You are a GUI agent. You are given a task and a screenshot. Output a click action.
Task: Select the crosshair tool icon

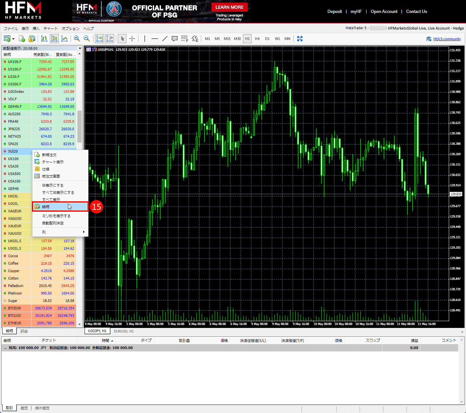point(132,39)
